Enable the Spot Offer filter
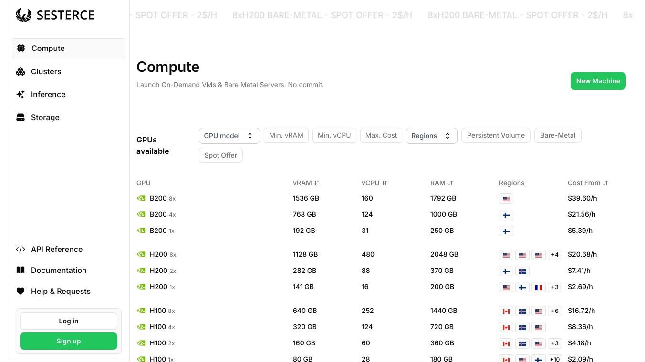Viewport: 645px width, 362px height. (221, 155)
